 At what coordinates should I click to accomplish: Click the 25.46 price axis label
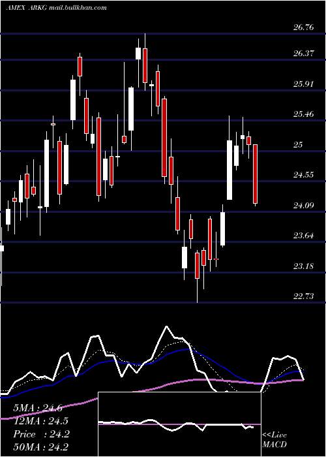304,114
